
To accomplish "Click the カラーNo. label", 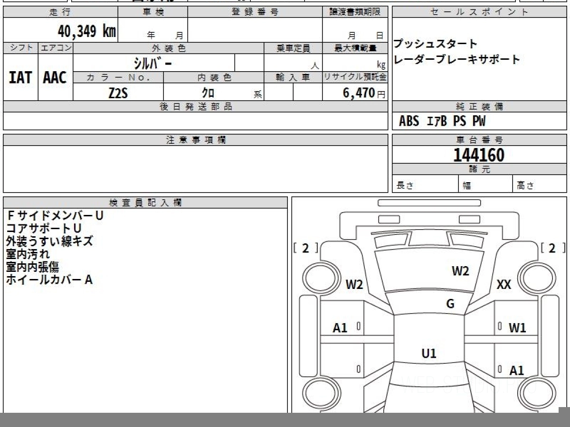I will tap(118, 78).
